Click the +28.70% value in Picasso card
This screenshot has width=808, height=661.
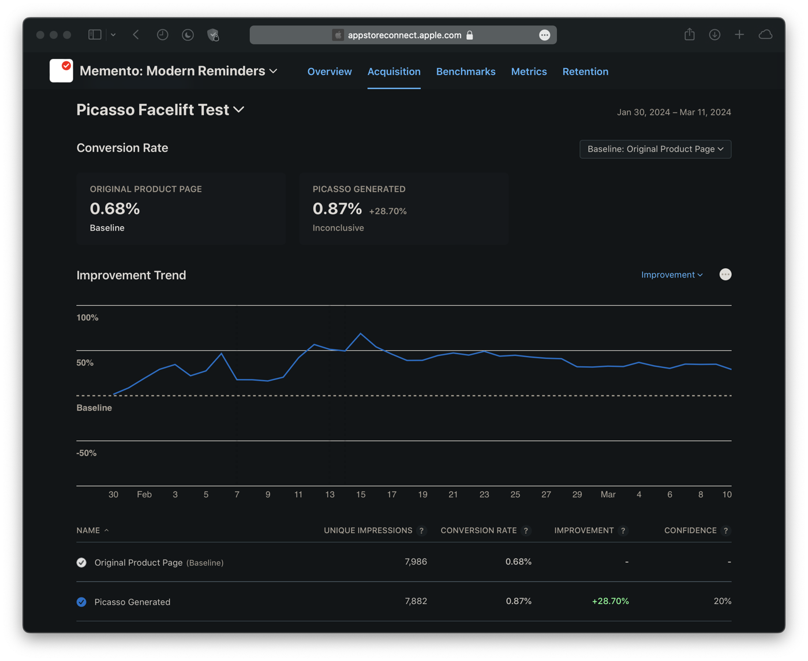(388, 212)
